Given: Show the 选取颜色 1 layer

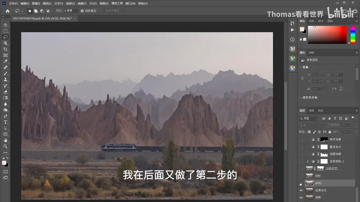Looking at the screenshot, I should [301, 161].
